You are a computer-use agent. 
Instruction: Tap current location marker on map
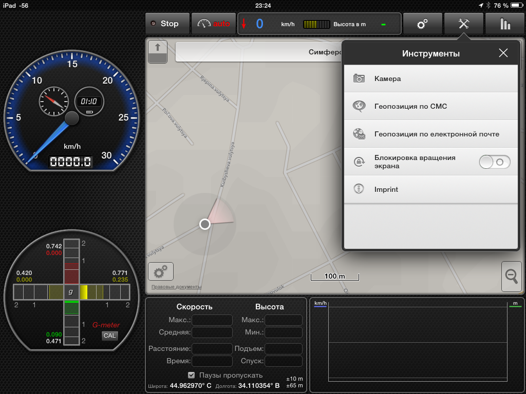(x=204, y=224)
